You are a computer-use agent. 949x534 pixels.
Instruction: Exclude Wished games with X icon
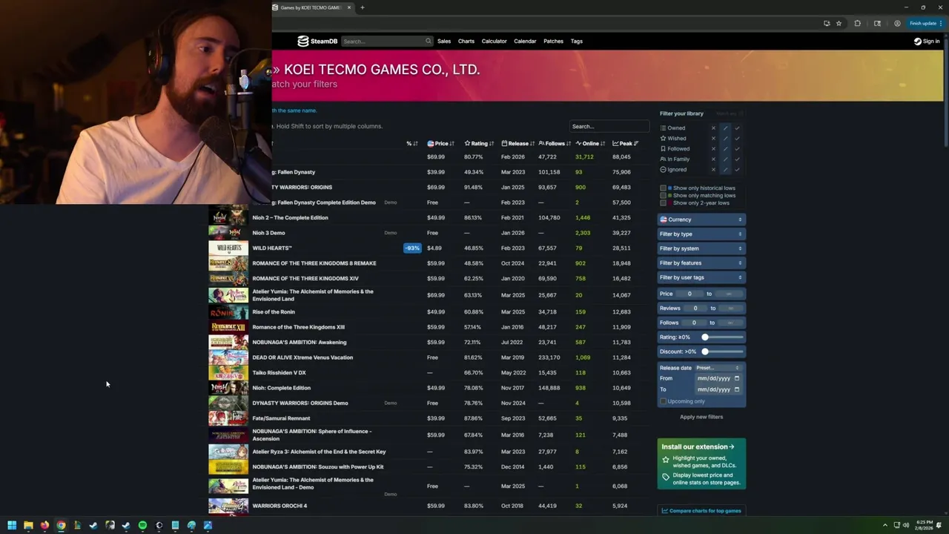pos(713,138)
